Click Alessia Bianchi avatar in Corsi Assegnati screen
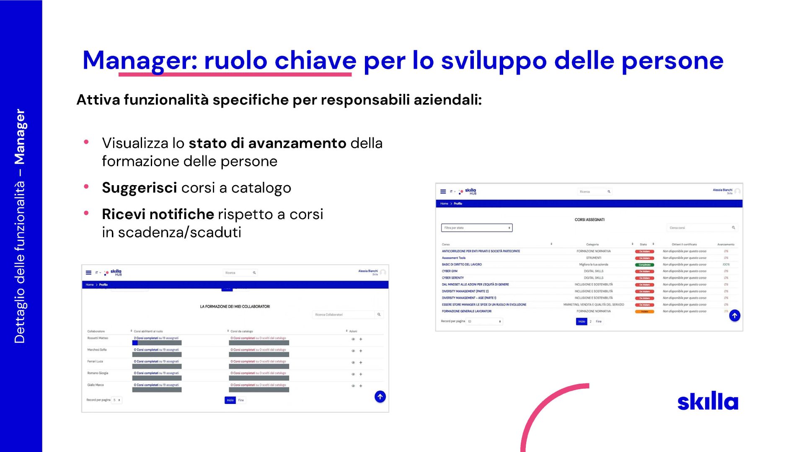This screenshot has width=804, height=452. click(x=737, y=191)
